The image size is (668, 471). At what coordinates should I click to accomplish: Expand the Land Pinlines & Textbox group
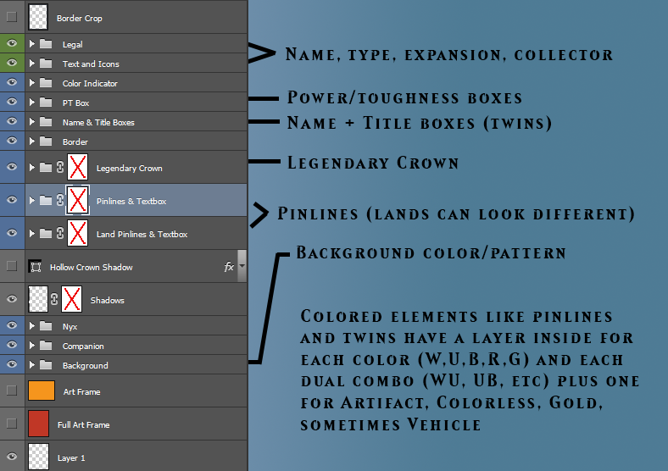click(x=32, y=233)
